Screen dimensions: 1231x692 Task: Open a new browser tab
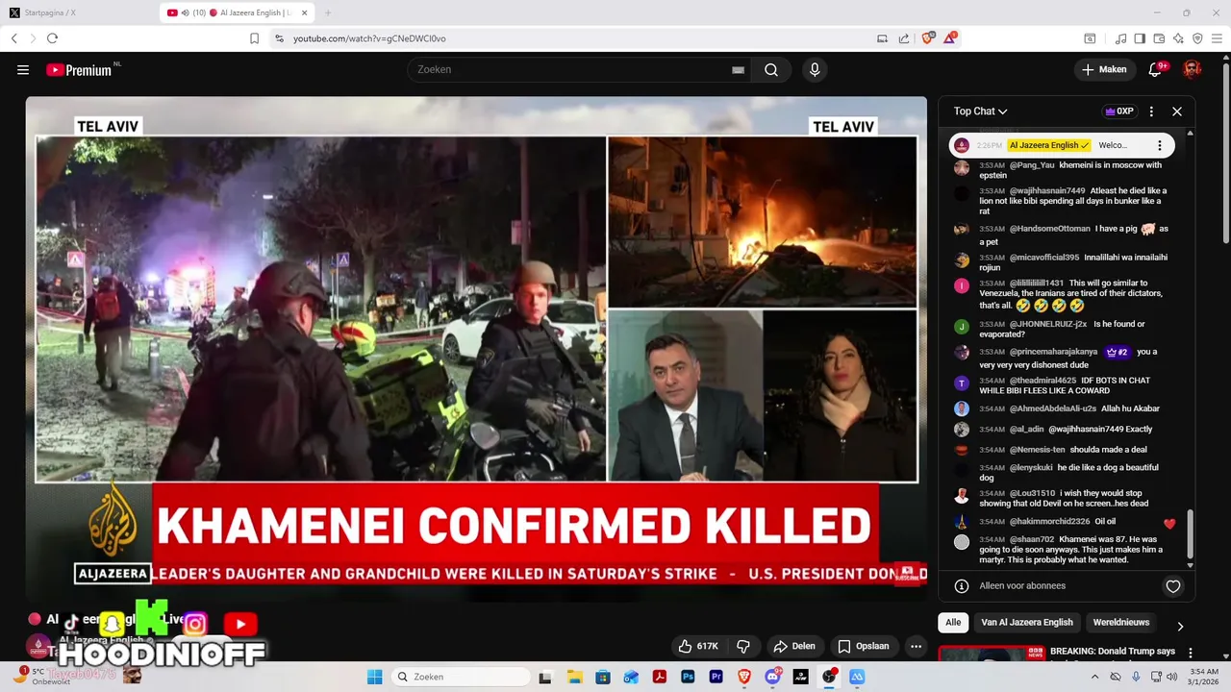click(x=327, y=12)
